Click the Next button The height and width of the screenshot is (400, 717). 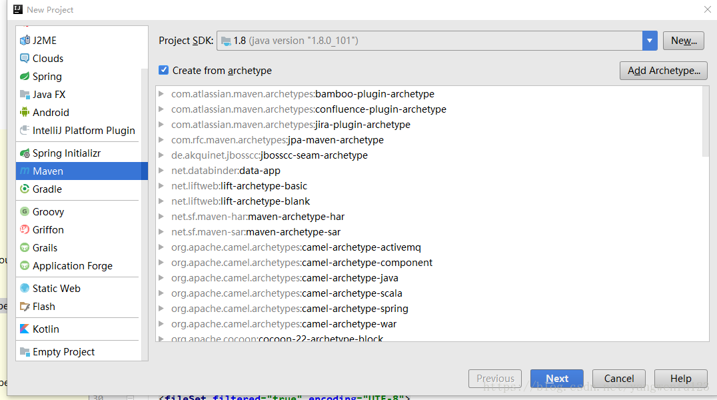tap(557, 379)
